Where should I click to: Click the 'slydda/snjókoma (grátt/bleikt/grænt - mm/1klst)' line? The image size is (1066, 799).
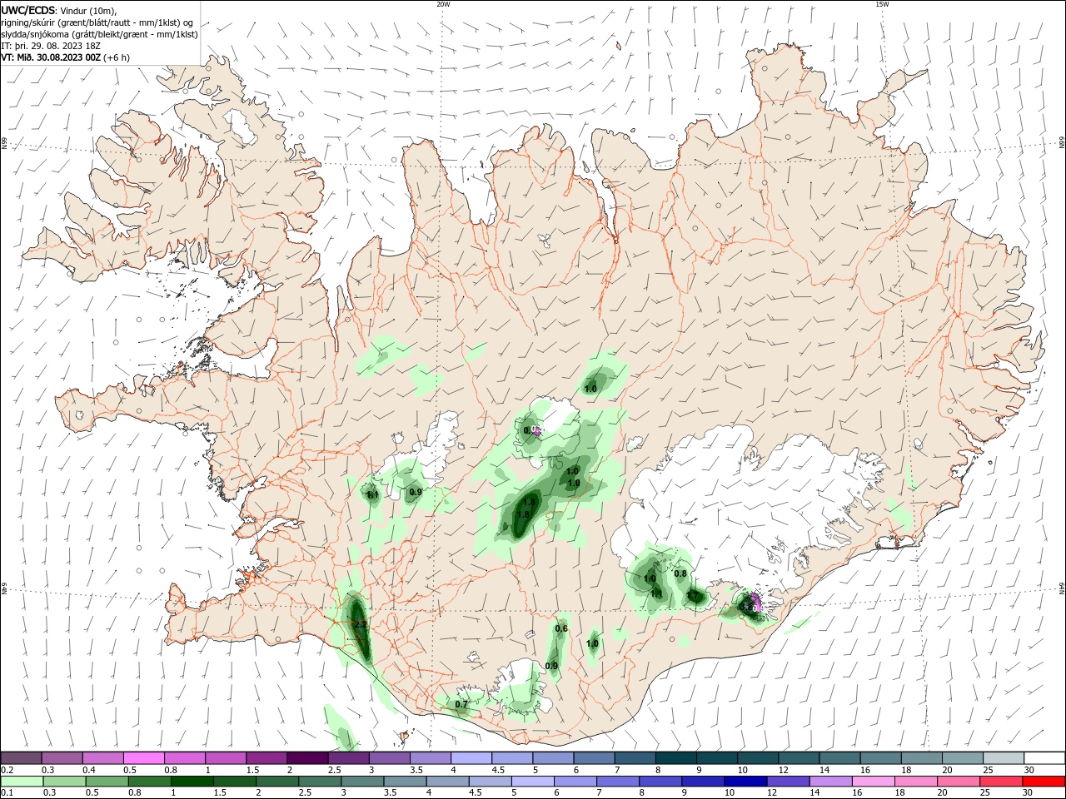(x=99, y=34)
